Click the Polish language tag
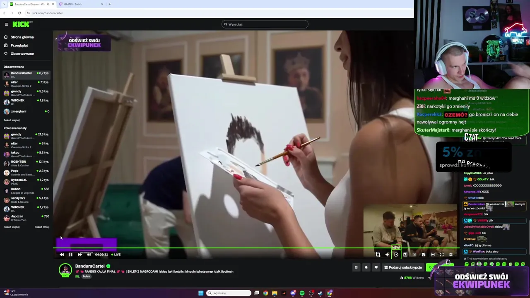Viewport: 530px width, 298px height. 86,276
